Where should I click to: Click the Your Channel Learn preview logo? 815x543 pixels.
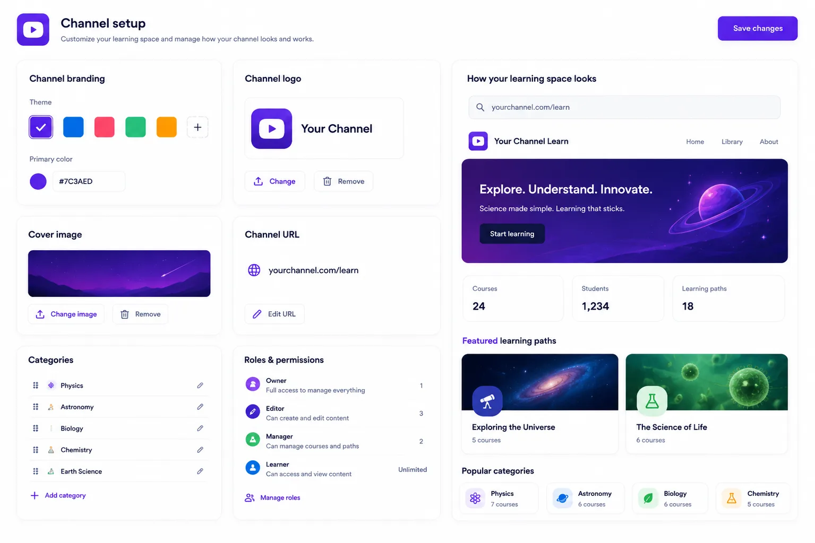[478, 141]
